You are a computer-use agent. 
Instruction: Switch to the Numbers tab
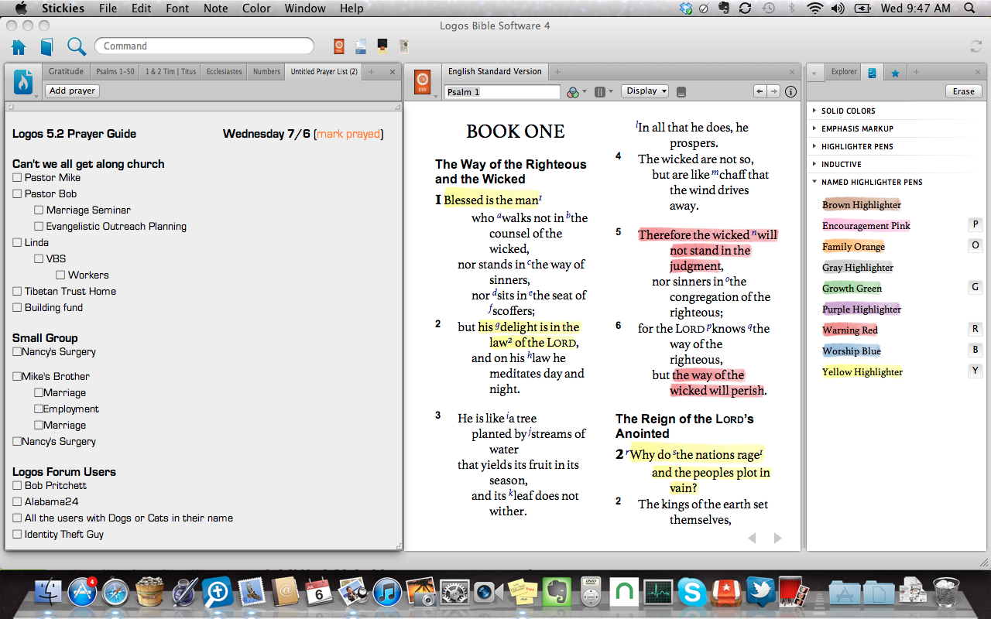coord(266,72)
